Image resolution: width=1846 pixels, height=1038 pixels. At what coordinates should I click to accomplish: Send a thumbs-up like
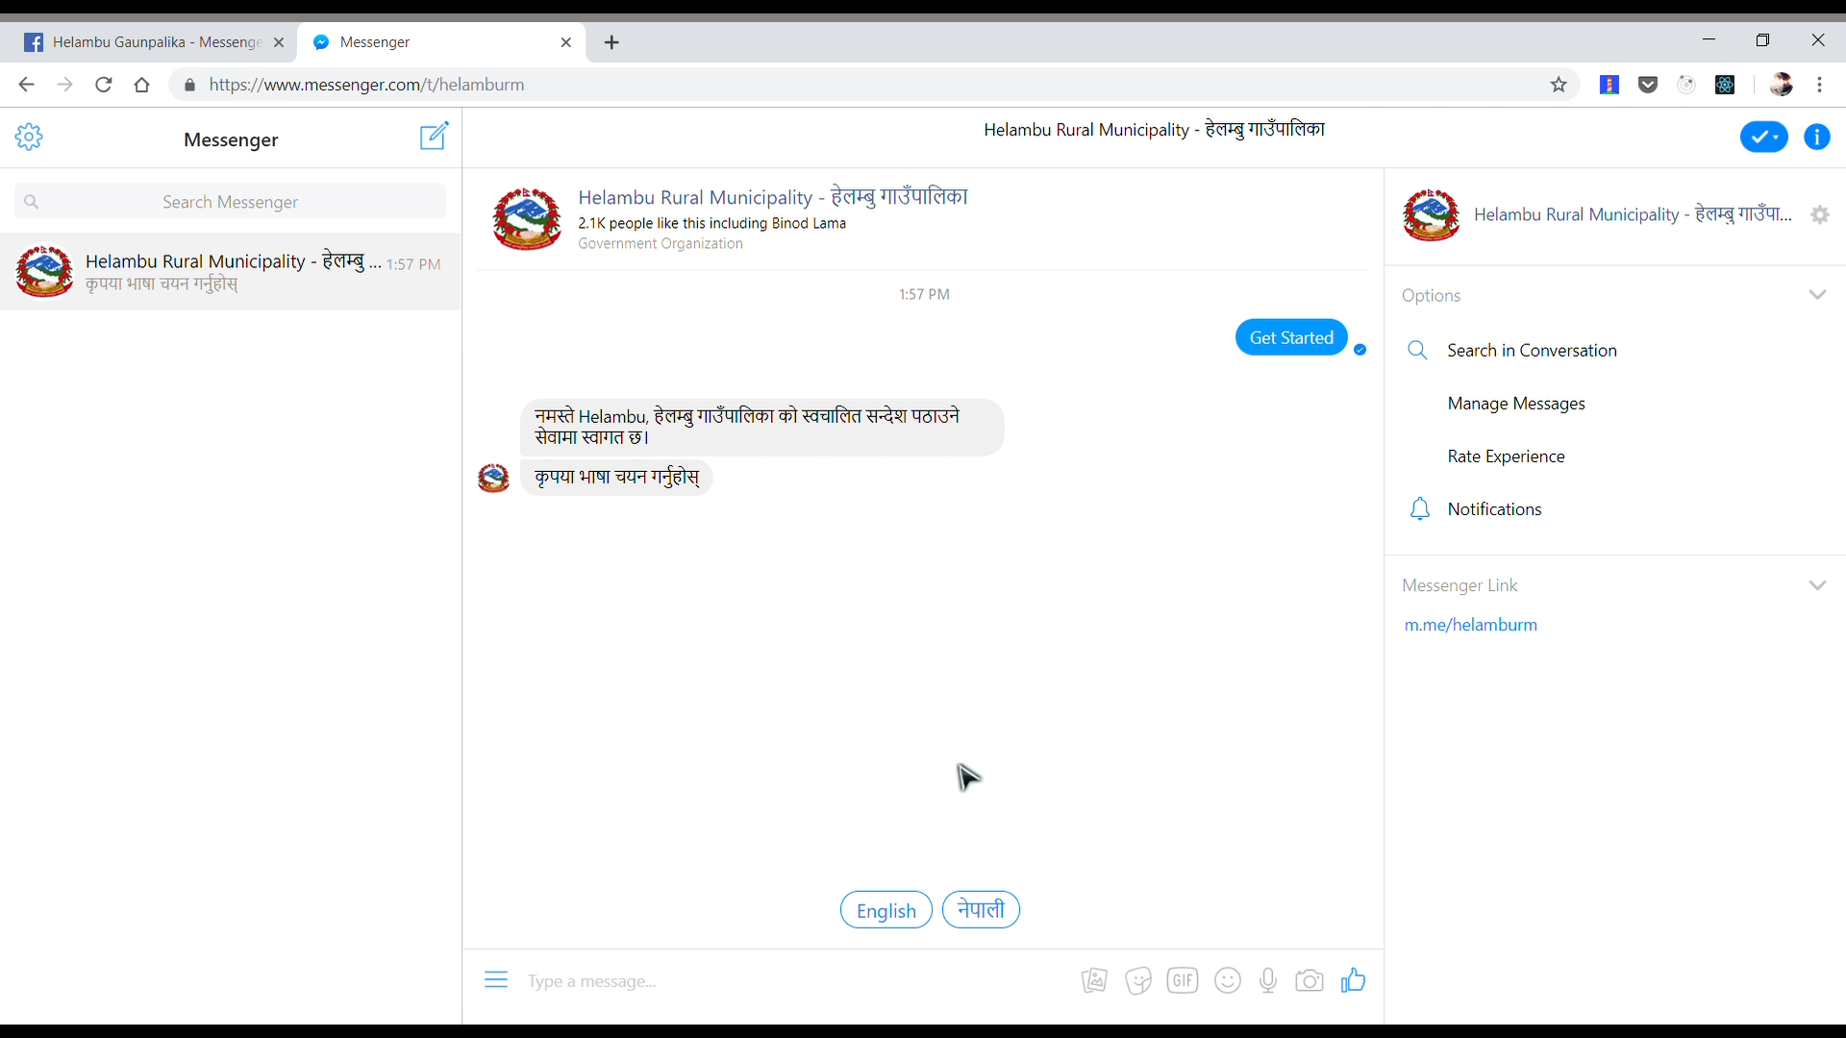tap(1354, 980)
